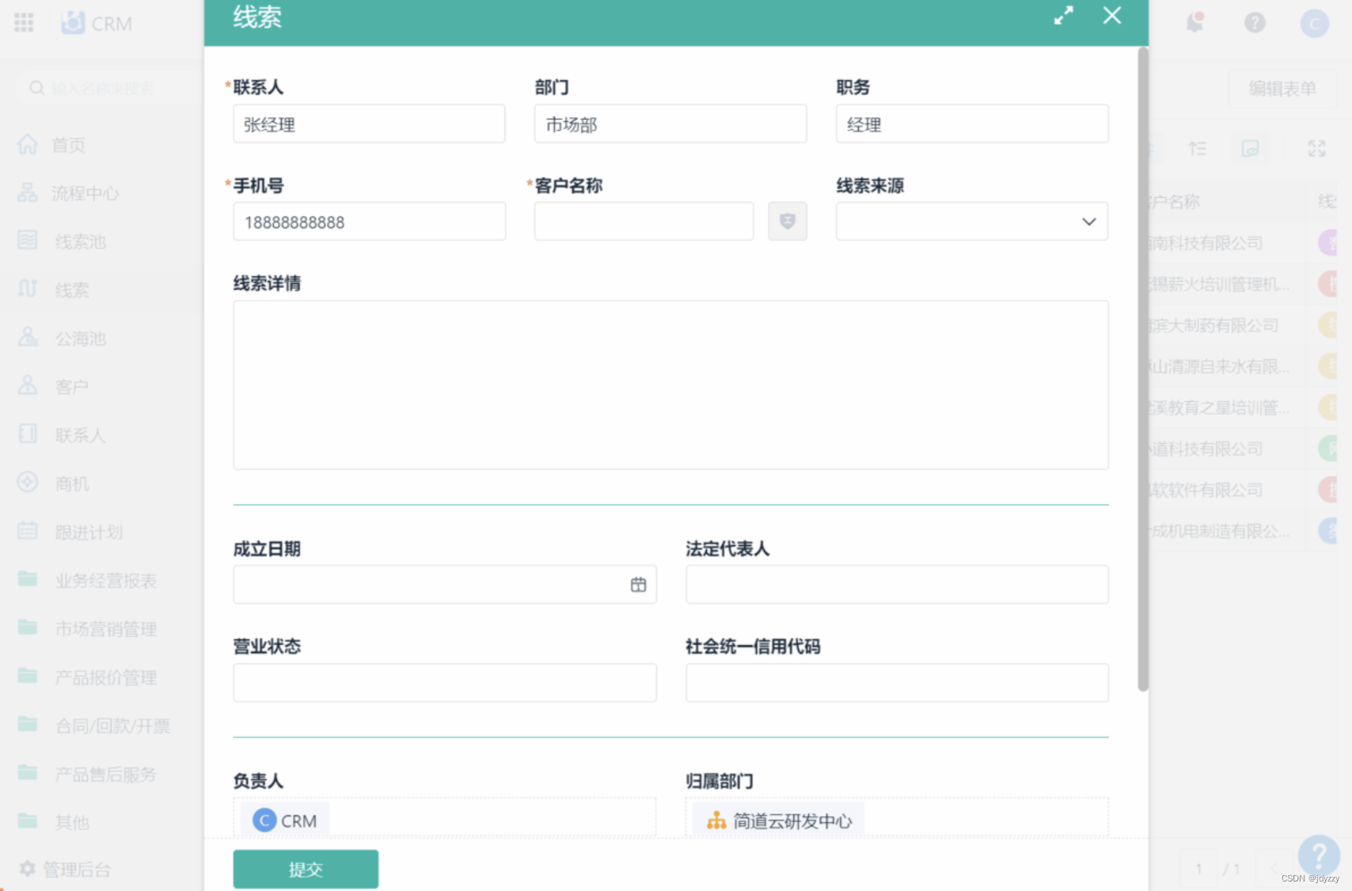
Task: Click the search magnifier in sidebar
Action: point(36,88)
